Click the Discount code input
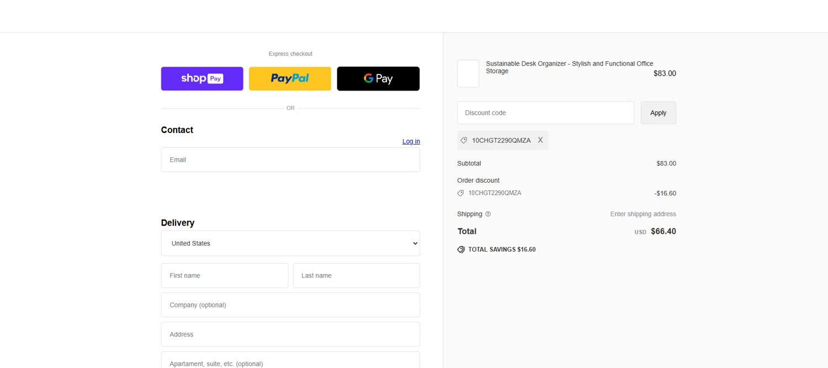This screenshot has width=828, height=368. click(545, 113)
